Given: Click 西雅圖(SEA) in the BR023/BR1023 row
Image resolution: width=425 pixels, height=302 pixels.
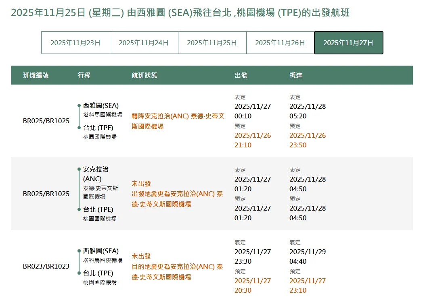Looking at the screenshot, I should click(101, 251).
